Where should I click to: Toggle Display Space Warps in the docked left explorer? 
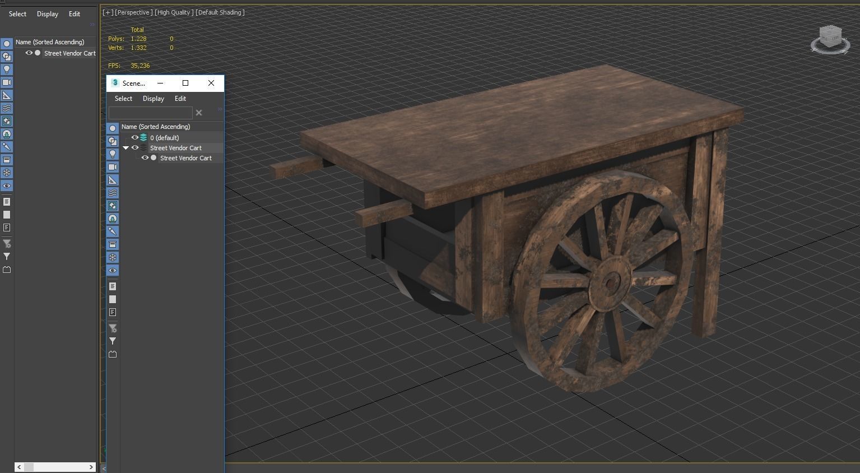tap(7, 108)
